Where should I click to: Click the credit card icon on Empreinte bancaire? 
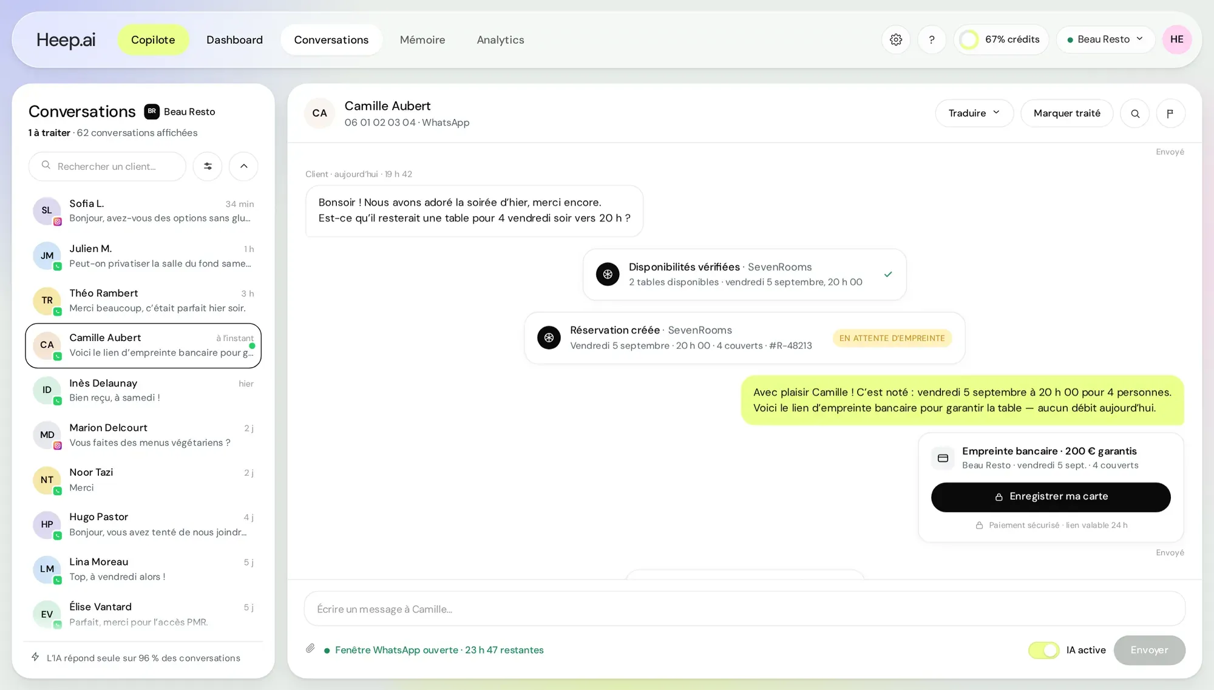click(x=943, y=458)
